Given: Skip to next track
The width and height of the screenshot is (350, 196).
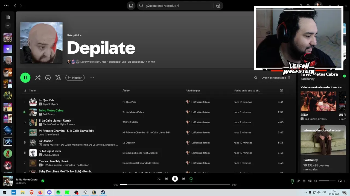Looking at the screenshot, I should (x=184, y=179).
